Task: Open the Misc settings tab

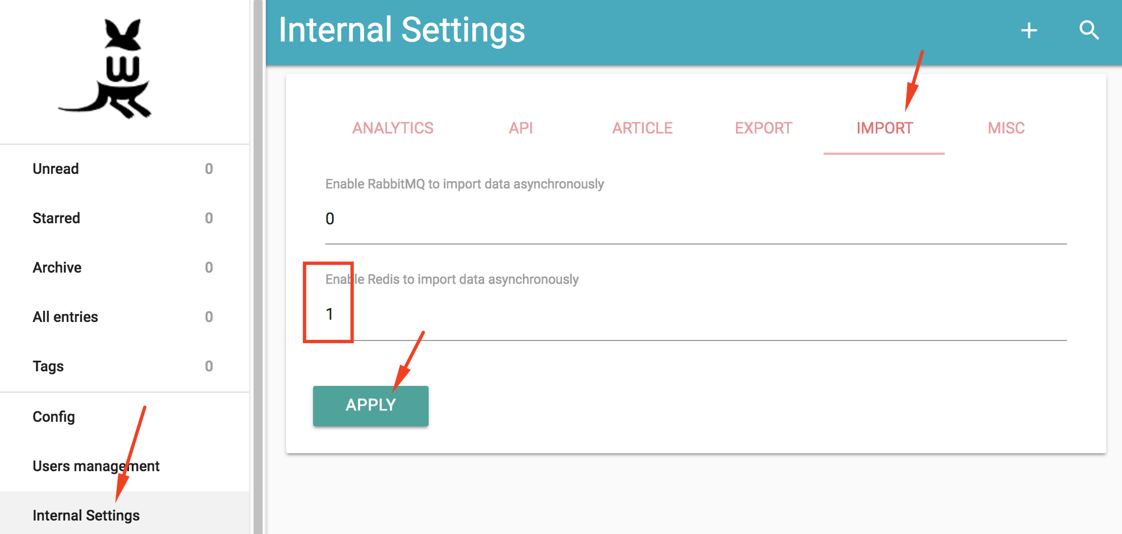Action: tap(1006, 128)
